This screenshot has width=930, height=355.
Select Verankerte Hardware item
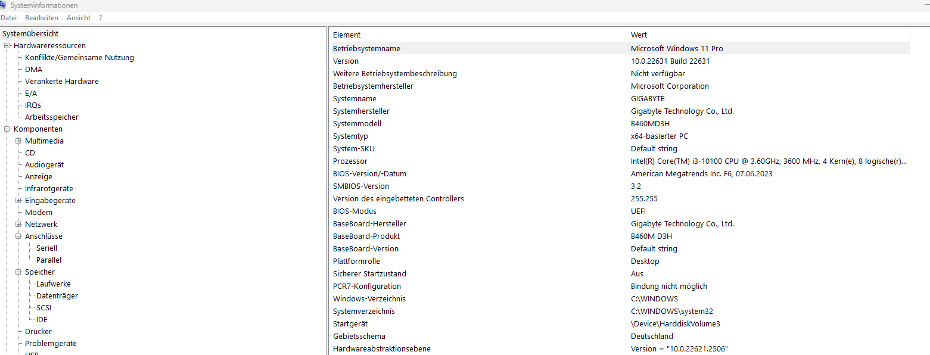(62, 82)
